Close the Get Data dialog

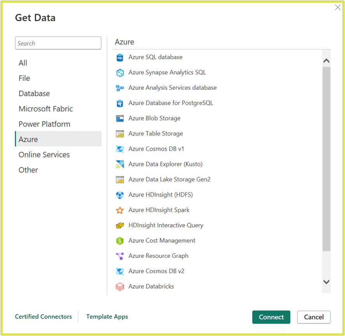(x=338, y=7)
